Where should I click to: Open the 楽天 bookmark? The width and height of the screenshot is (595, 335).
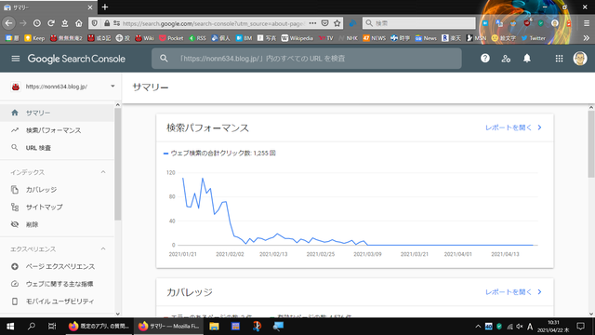point(451,38)
